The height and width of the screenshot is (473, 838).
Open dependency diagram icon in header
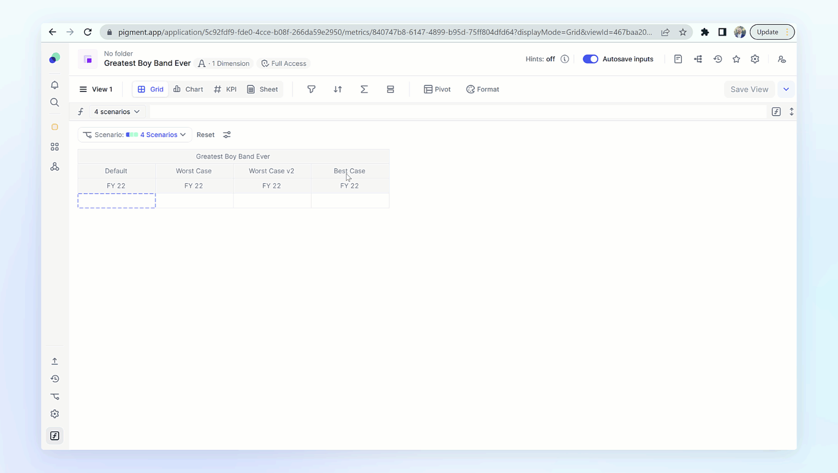point(698,59)
